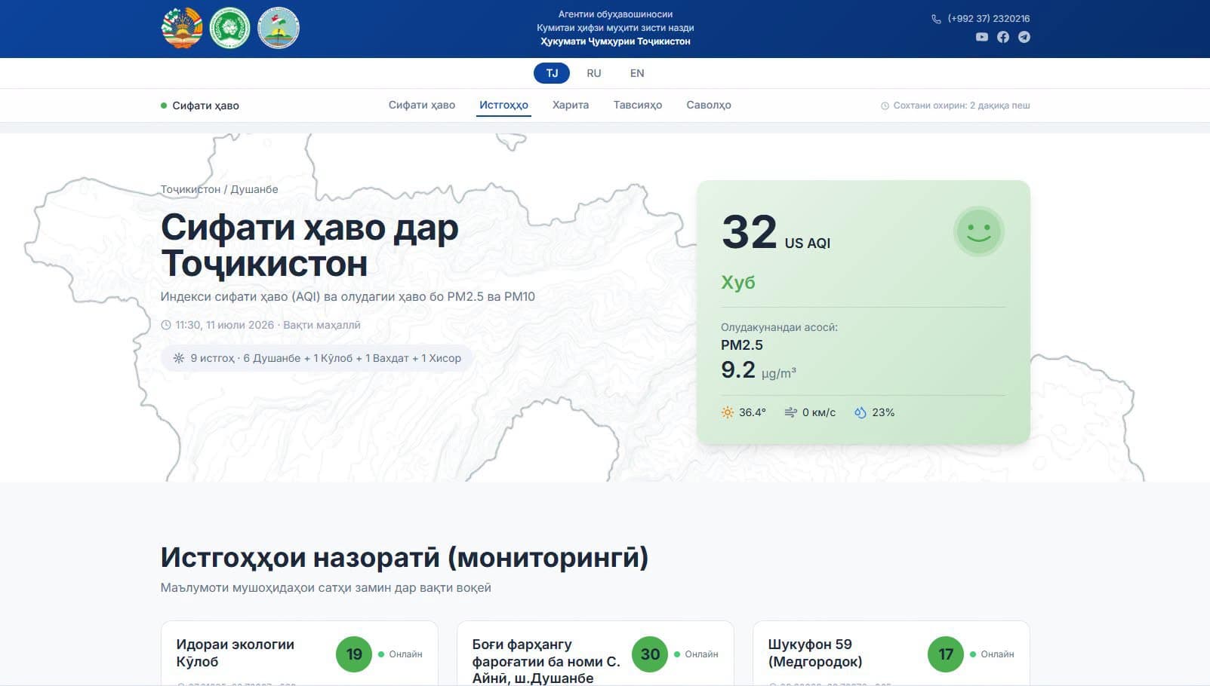Viewport: 1210px width, 686px height.
Task: Click the Сифати ҳаво site brand link
Action: (x=200, y=106)
